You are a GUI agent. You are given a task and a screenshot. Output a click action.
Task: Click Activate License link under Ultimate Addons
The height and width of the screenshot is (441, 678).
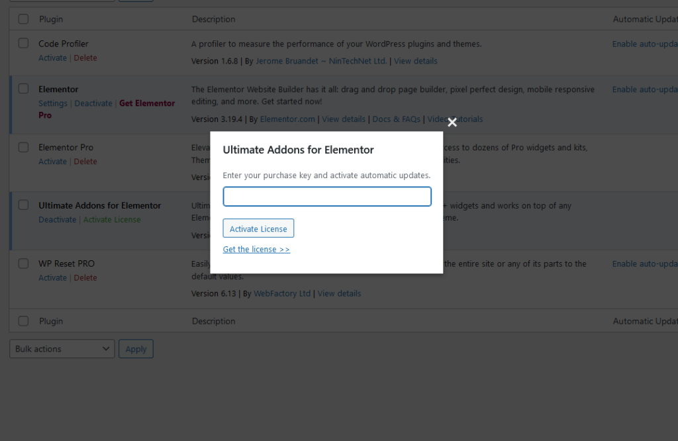click(112, 220)
